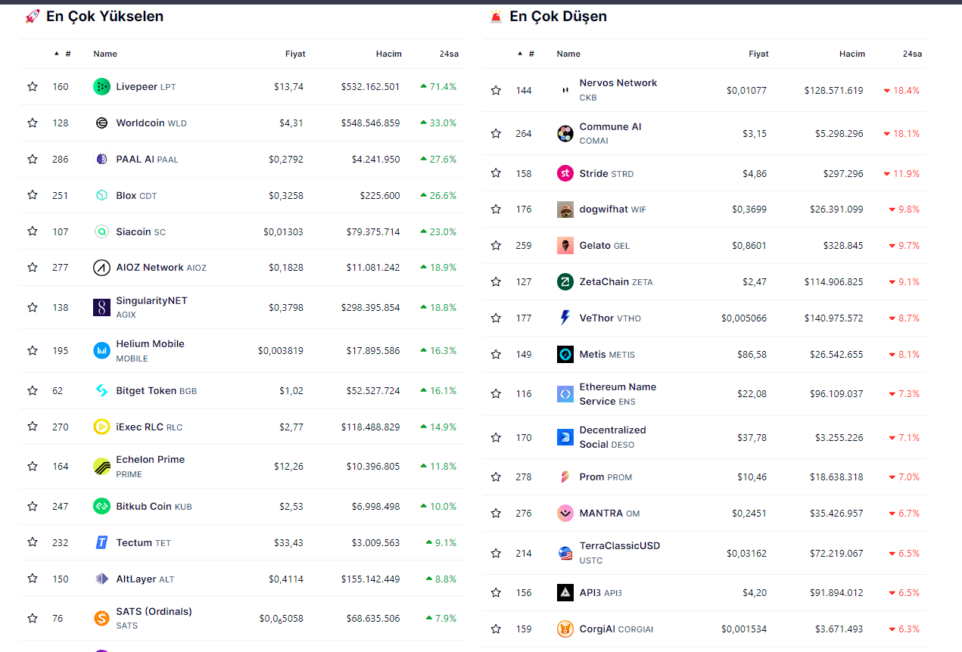
Task: Click the Worldcoin logo icon
Action: [101, 123]
